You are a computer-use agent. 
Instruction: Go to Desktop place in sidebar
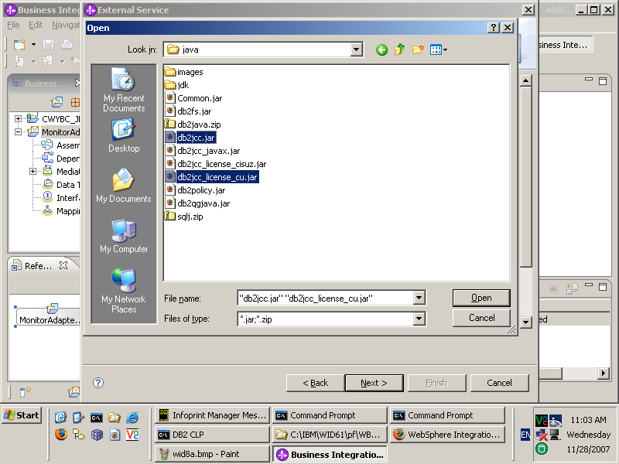point(124,136)
